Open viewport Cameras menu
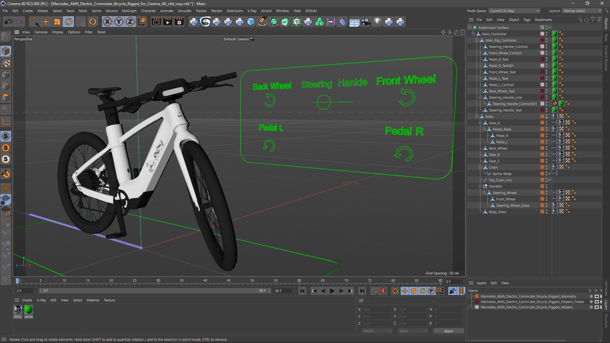Image resolution: width=610 pixels, height=343 pixels. pos(41,32)
